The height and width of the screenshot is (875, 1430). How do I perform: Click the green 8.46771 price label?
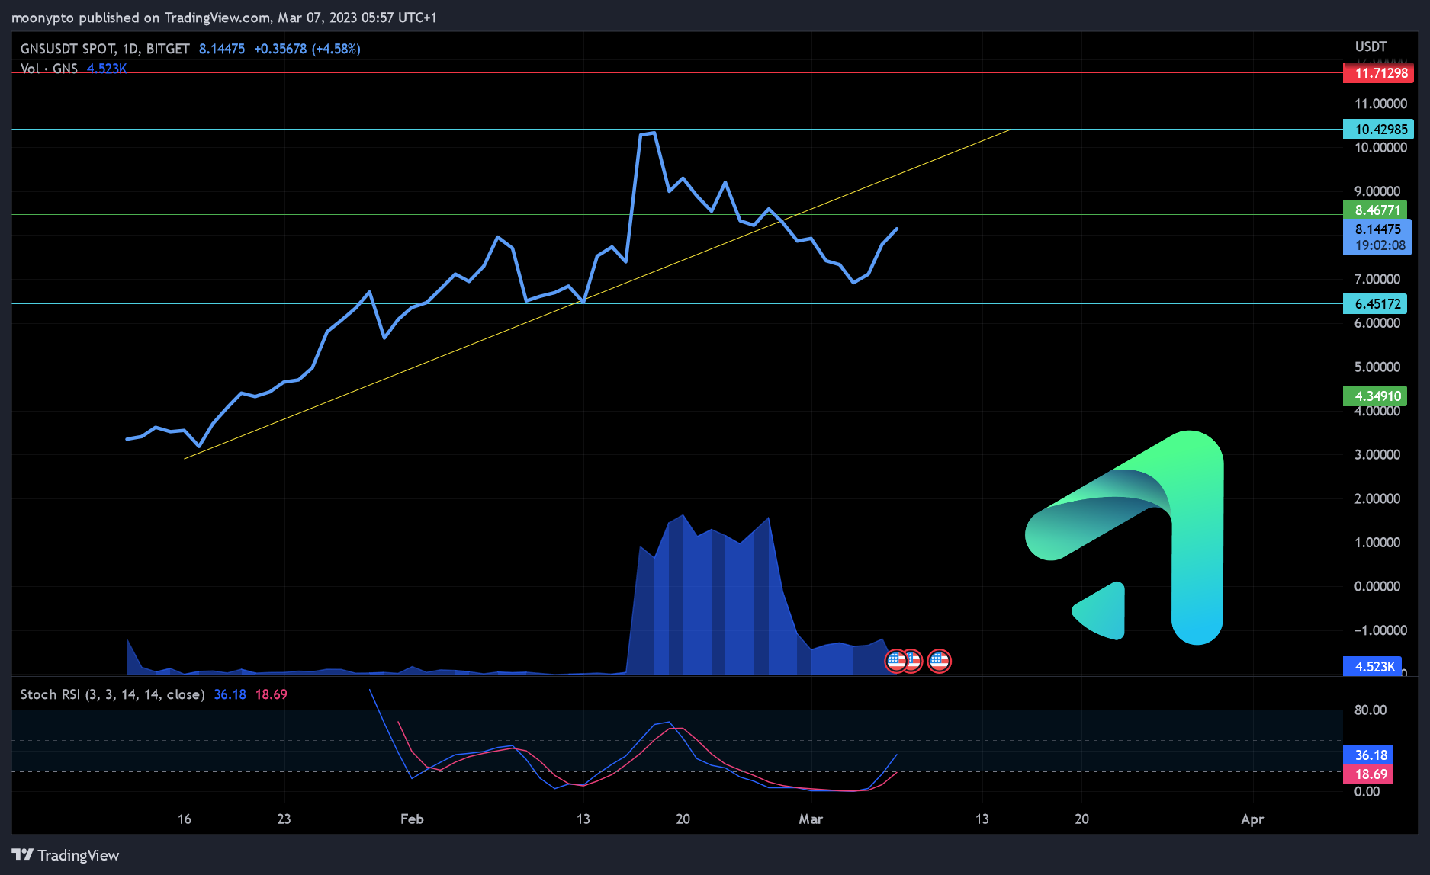(x=1374, y=210)
